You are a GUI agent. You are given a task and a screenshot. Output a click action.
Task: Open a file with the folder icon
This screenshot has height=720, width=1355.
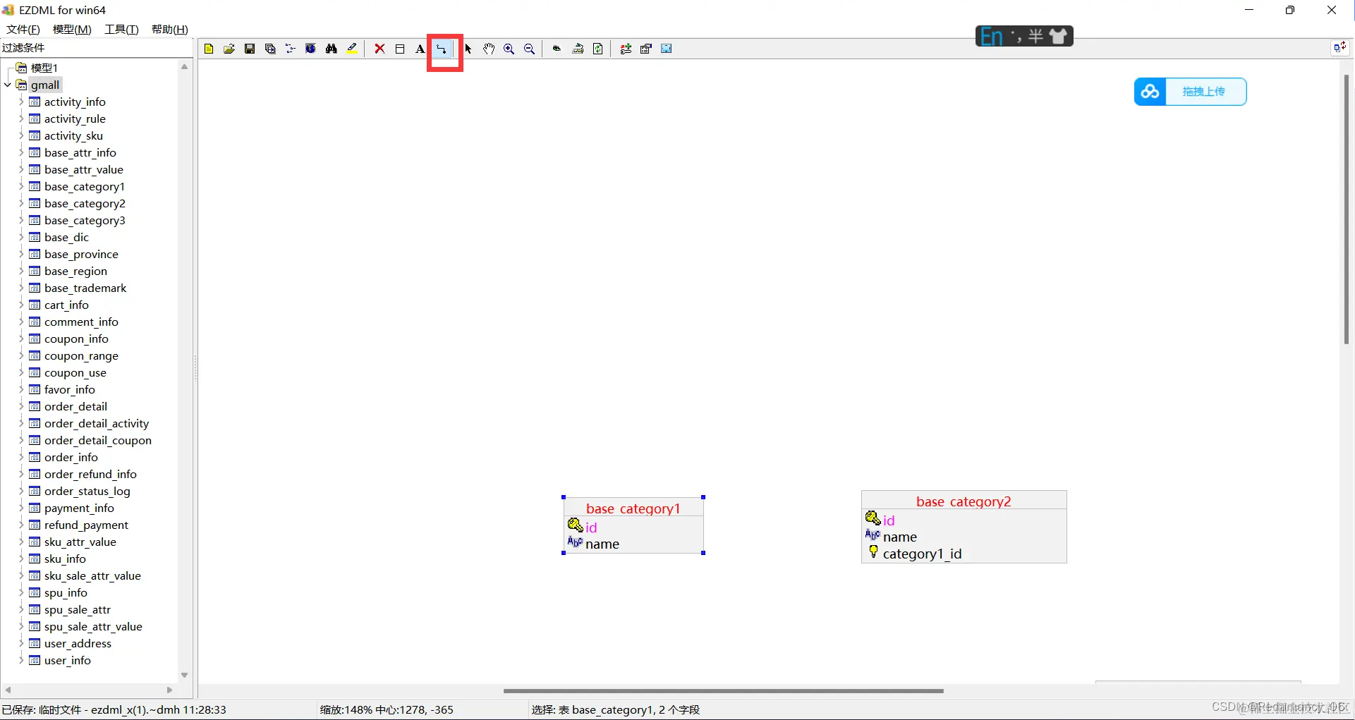coord(229,49)
